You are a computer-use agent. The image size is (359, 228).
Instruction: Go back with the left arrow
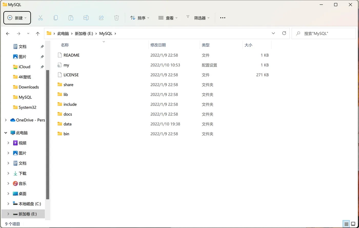tap(8, 34)
